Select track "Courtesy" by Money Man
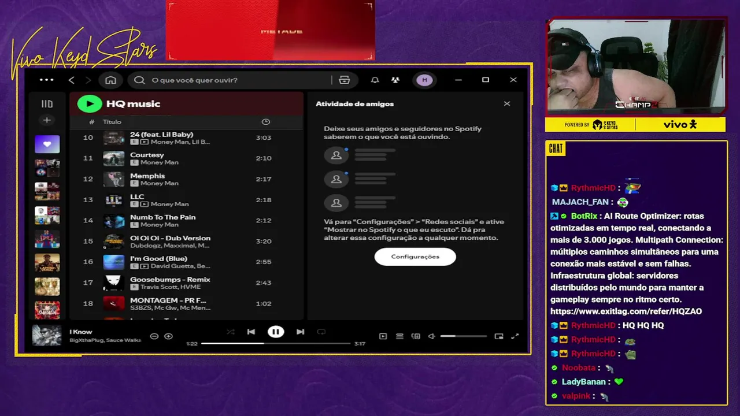This screenshot has height=416, width=740. pyautogui.click(x=186, y=158)
